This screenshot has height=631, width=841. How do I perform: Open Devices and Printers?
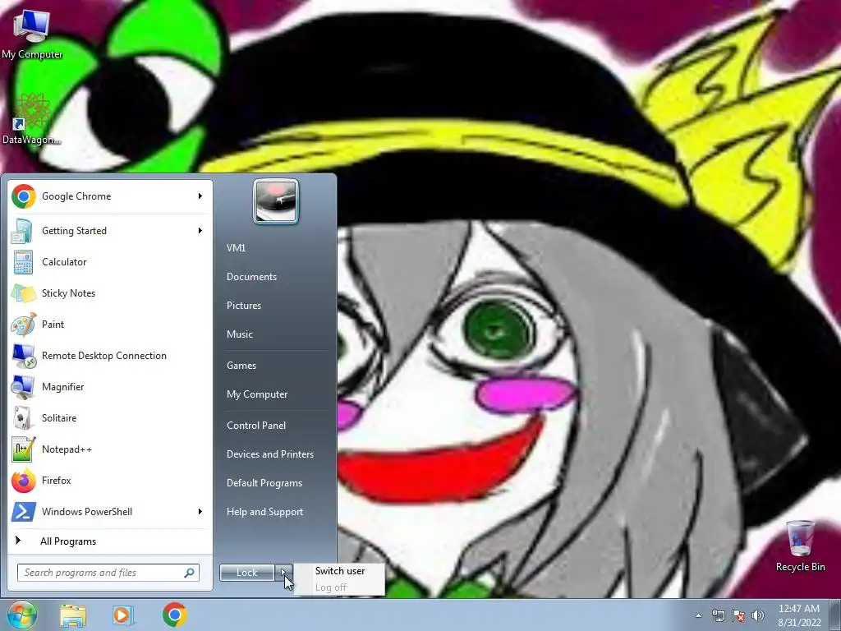tap(269, 454)
